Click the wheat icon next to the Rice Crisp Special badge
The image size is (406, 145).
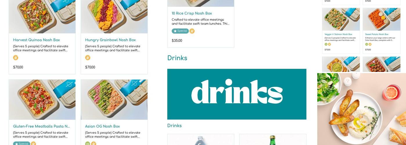[x=192, y=31]
